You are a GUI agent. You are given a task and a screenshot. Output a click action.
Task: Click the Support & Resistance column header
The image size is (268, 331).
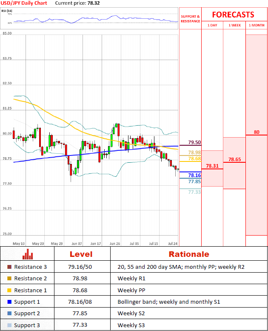(190, 19)
